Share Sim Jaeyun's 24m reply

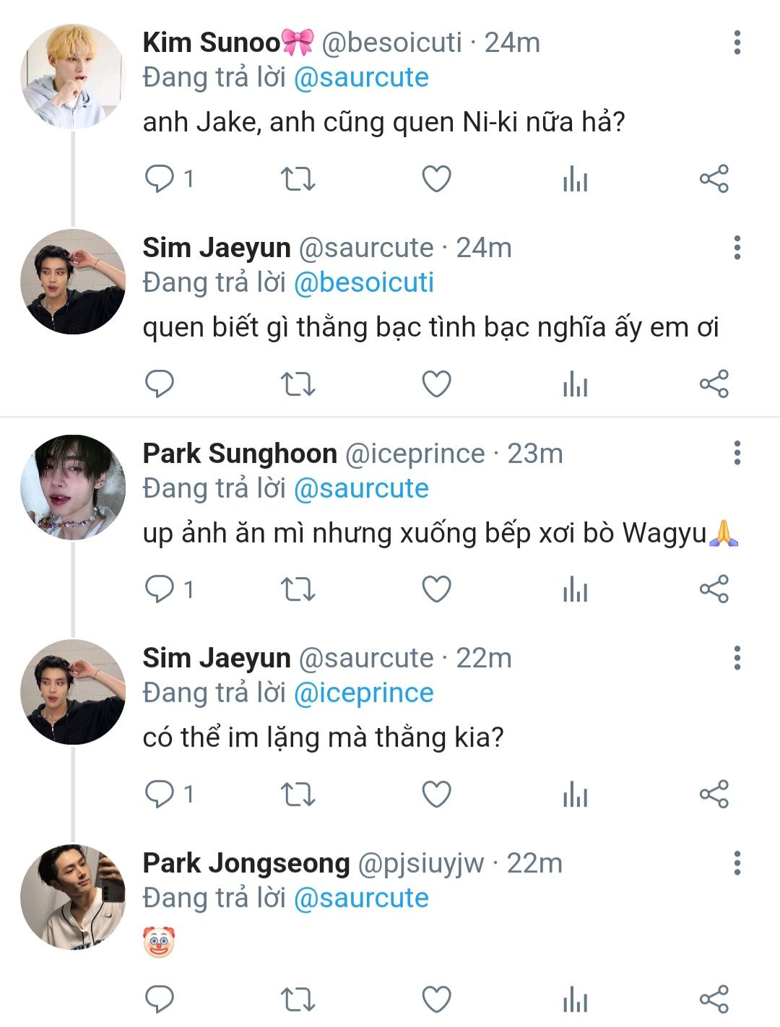(x=714, y=383)
